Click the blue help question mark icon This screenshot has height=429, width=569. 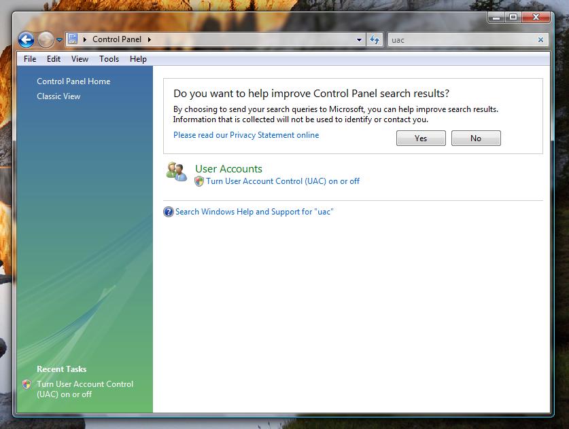[x=169, y=212]
